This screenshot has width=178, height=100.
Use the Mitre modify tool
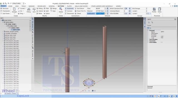(x=39, y=14)
